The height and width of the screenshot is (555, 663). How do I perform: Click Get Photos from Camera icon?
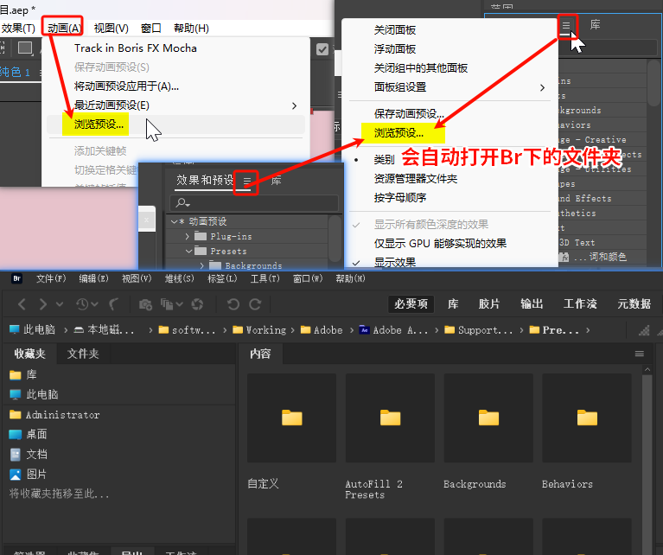point(145,304)
